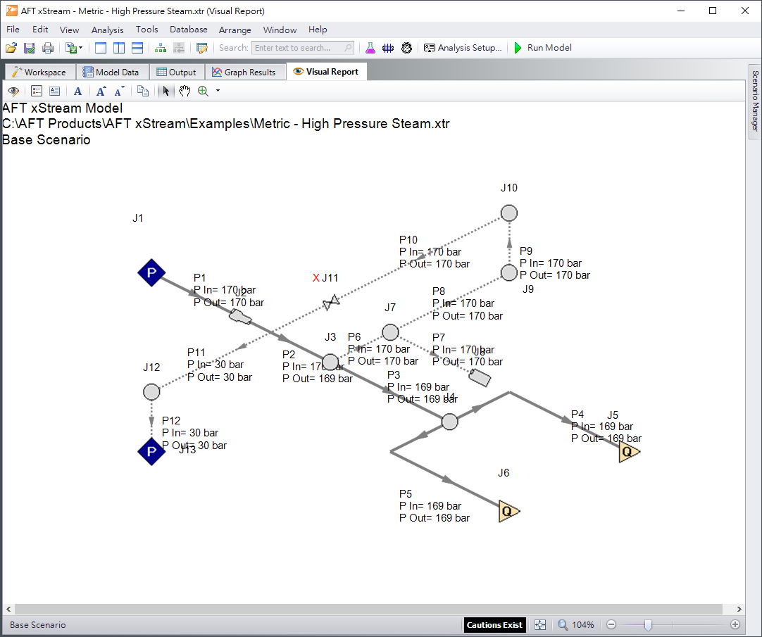The image size is (762, 637).
Task: Click the horizontal scrollbar right arrow
Action: [739, 610]
